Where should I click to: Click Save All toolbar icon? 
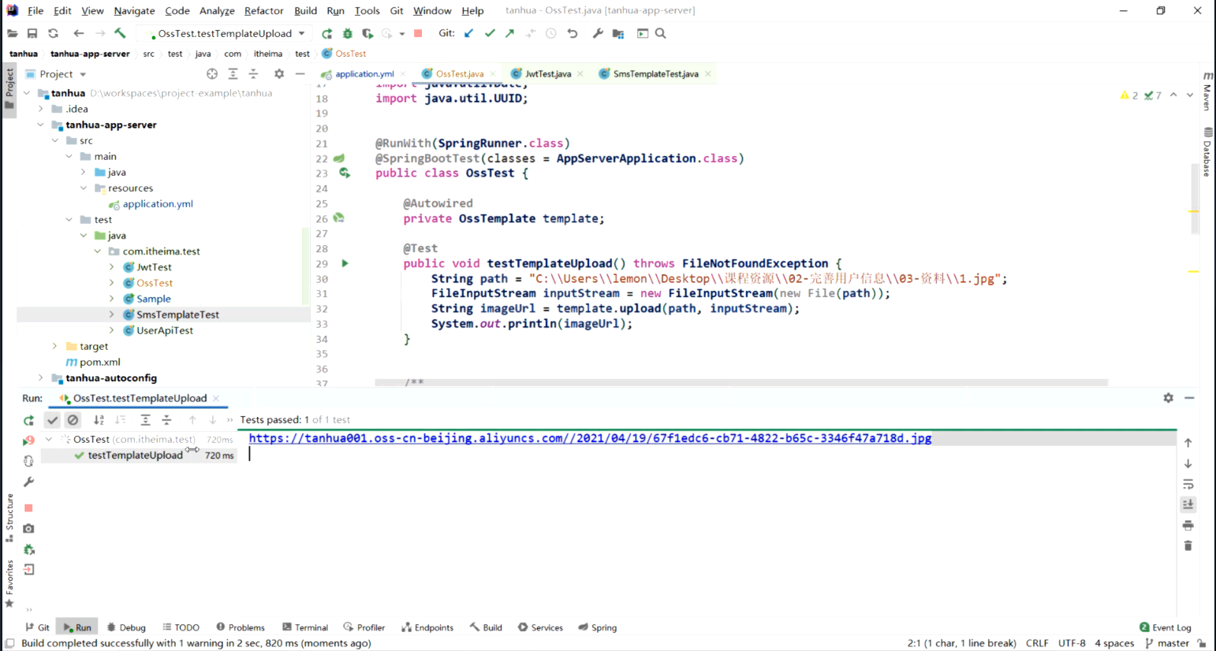point(32,33)
